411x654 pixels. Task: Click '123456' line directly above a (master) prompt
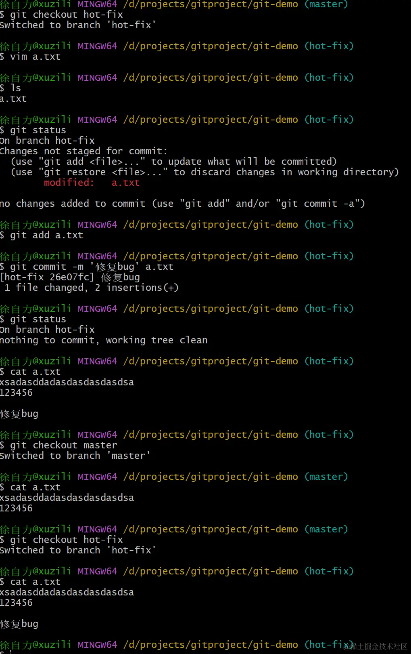[16, 508]
